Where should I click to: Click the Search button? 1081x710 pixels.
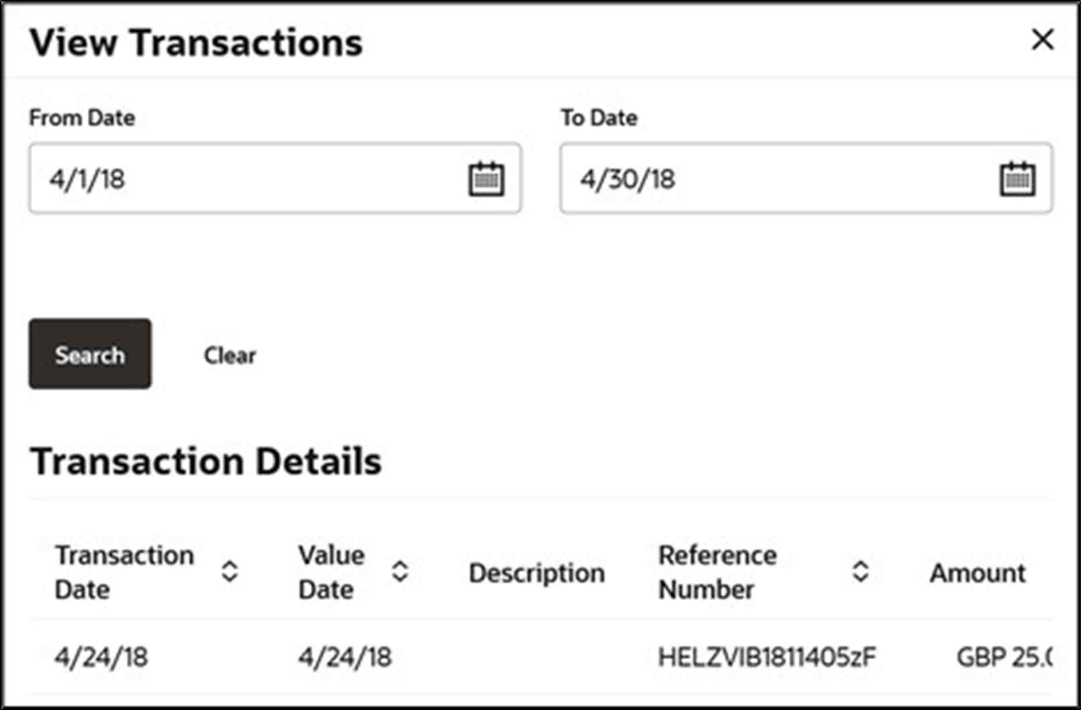(89, 354)
